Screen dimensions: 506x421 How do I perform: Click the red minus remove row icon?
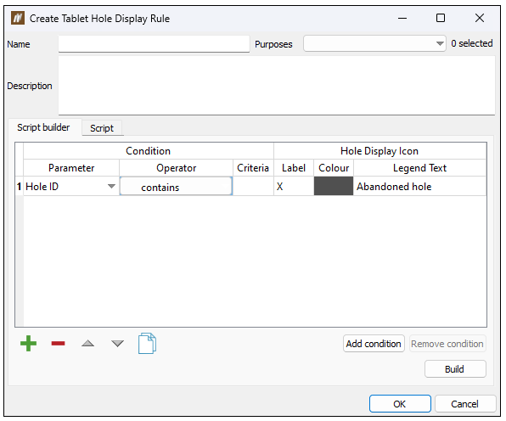(58, 343)
